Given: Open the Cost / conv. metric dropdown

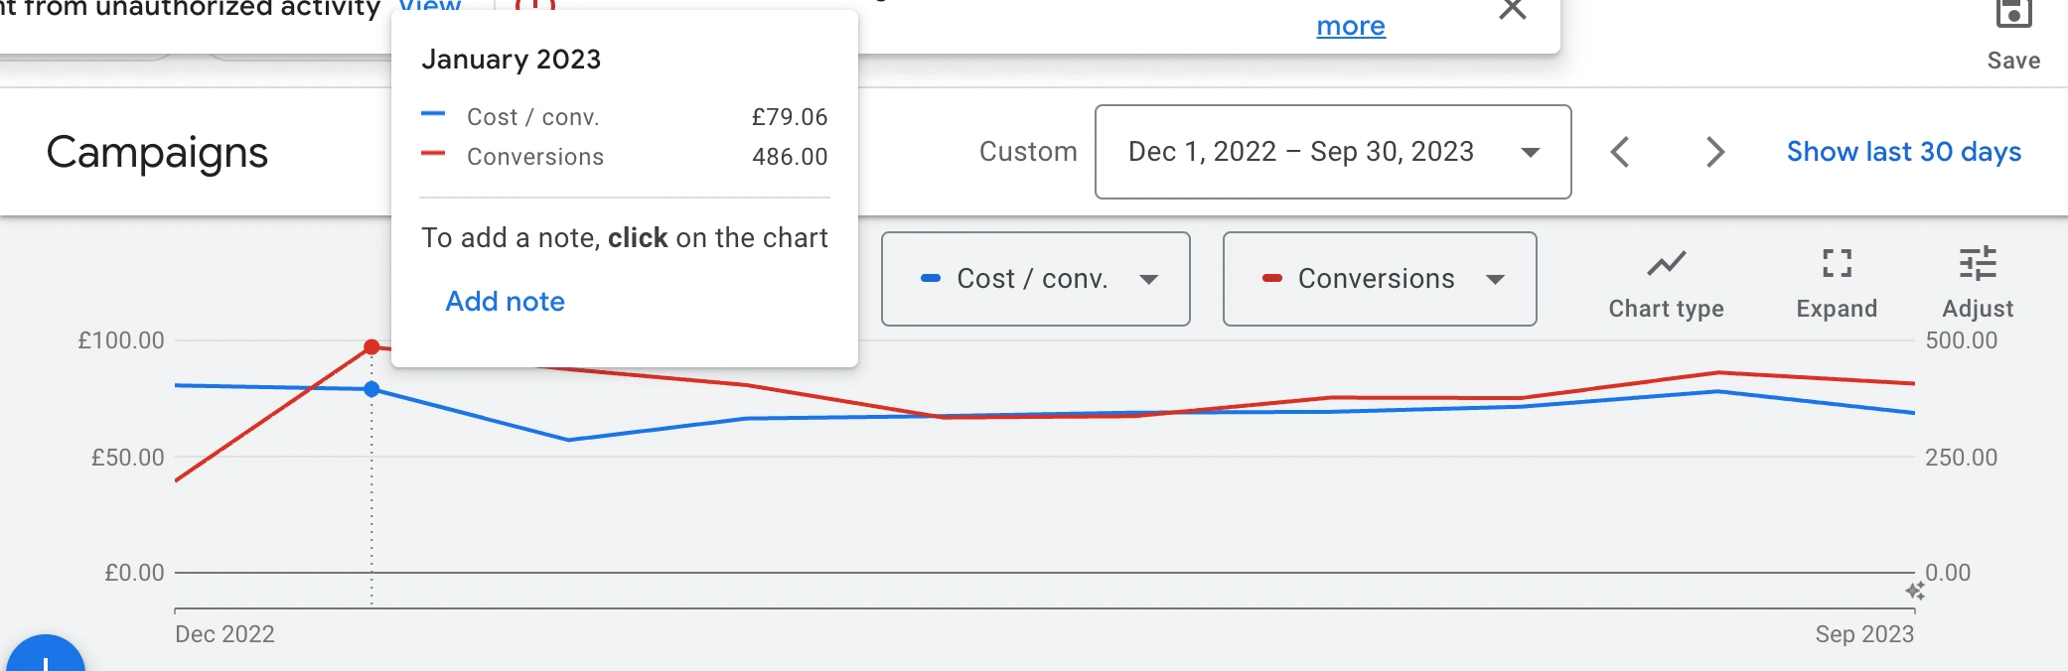Looking at the screenshot, I should click(1035, 279).
